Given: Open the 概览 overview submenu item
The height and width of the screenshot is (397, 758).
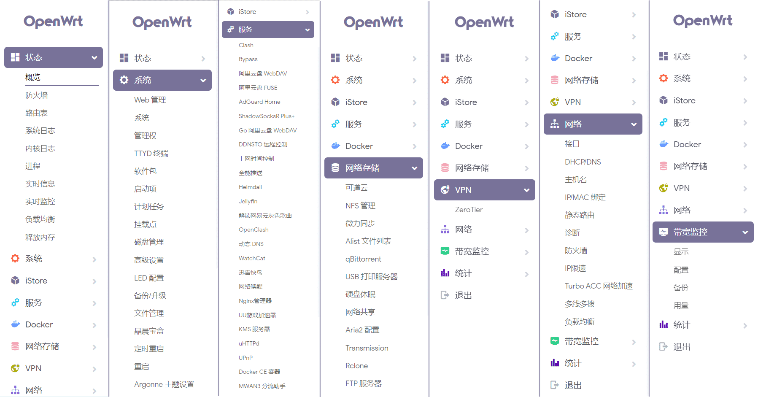Looking at the screenshot, I should coord(33,77).
